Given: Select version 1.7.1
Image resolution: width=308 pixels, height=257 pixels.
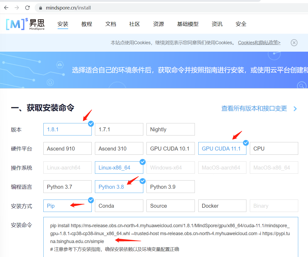Looking at the screenshot, I should (119, 129).
